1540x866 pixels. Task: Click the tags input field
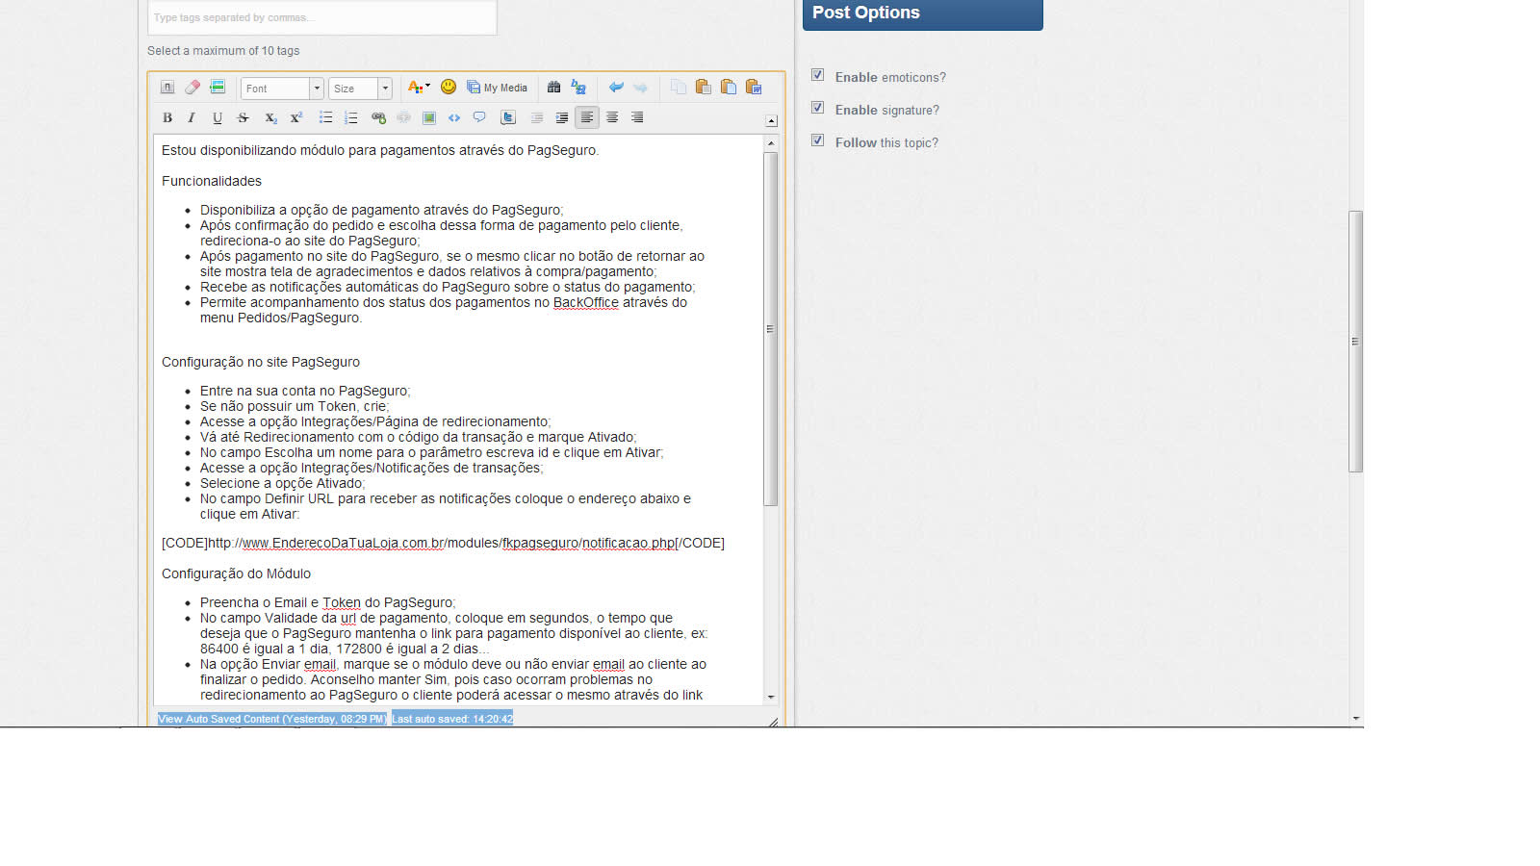point(322,17)
